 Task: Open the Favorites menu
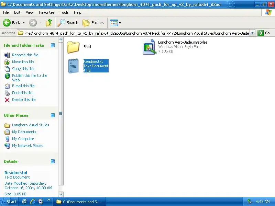(x=47, y=12)
